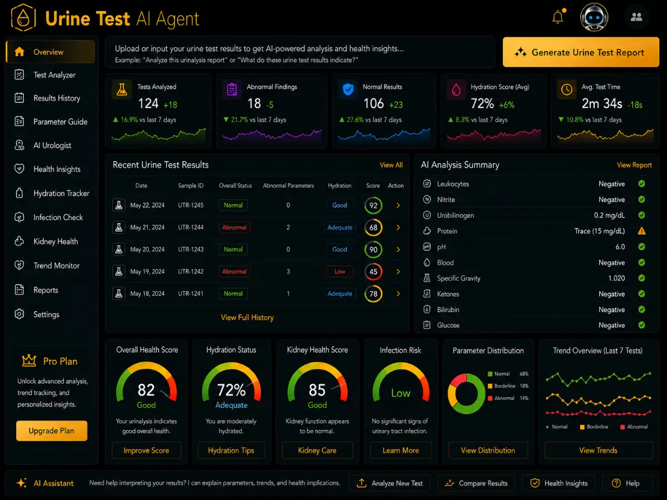Screen dimensions: 667x500
Task: Click the View Distribution button
Action: coord(488,451)
